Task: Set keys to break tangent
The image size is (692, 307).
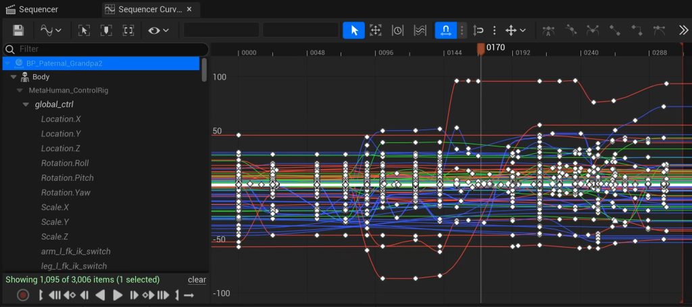Action: [592, 30]
